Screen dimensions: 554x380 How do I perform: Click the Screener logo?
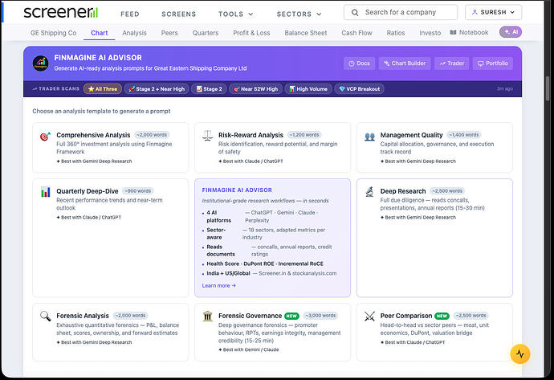[x=61, y=13]
